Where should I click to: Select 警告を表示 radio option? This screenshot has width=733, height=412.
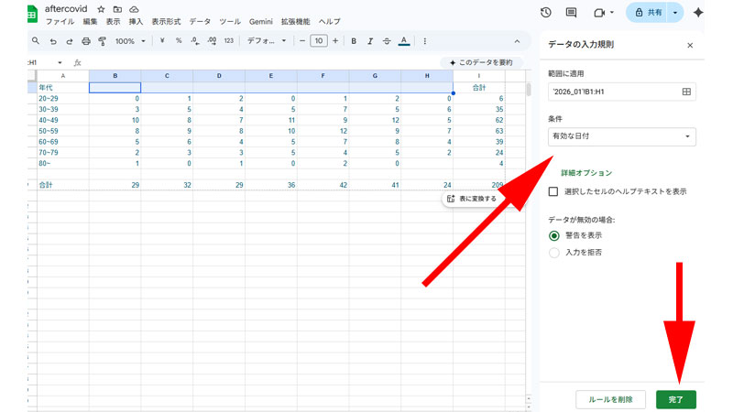pos(553,235)
